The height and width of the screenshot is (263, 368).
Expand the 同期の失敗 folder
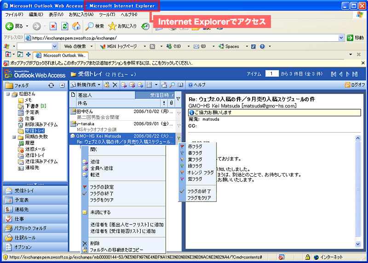pyautogui.click(x=14, y=137)
